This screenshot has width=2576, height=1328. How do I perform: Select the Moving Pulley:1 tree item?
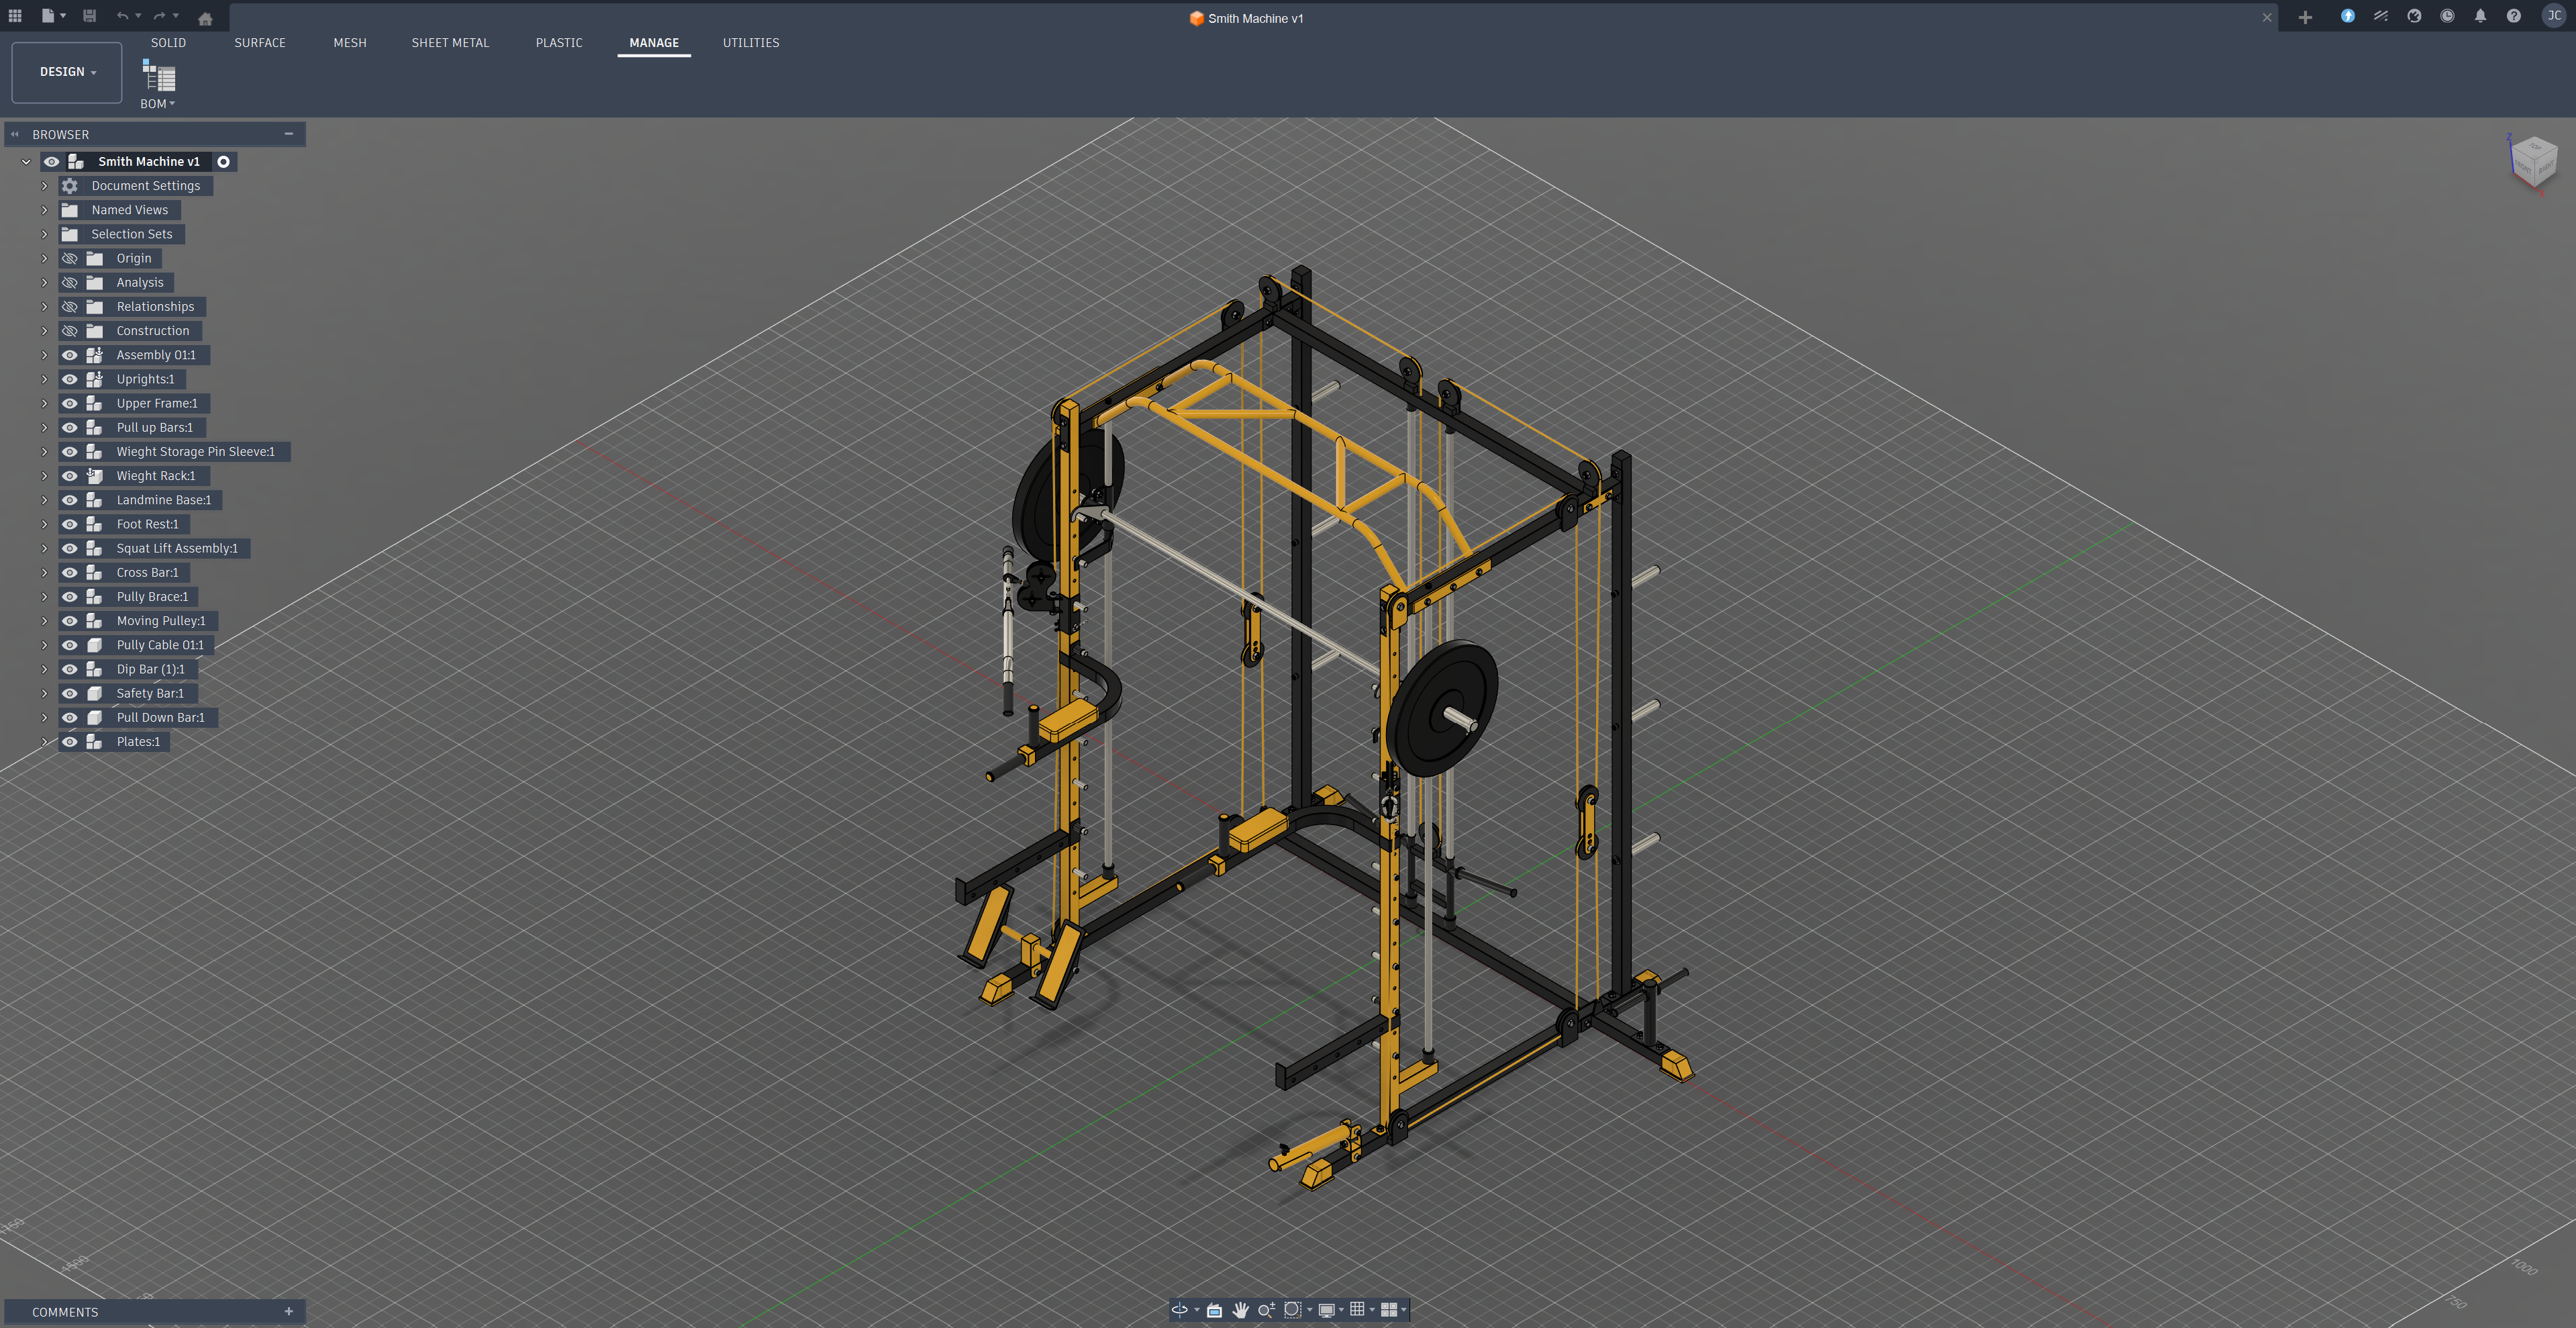pos(161,621)
